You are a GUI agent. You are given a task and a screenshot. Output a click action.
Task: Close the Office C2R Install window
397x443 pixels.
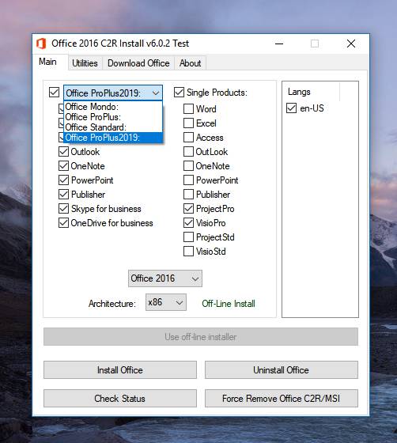[x=351, y=44]
